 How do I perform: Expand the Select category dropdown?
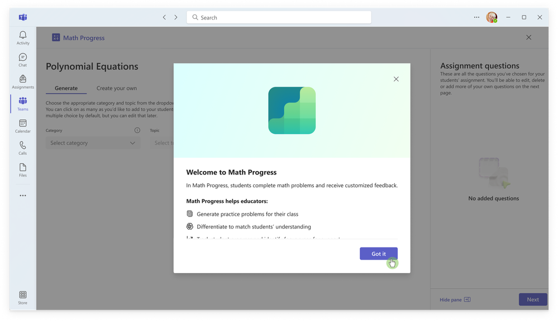click(93, 143)
